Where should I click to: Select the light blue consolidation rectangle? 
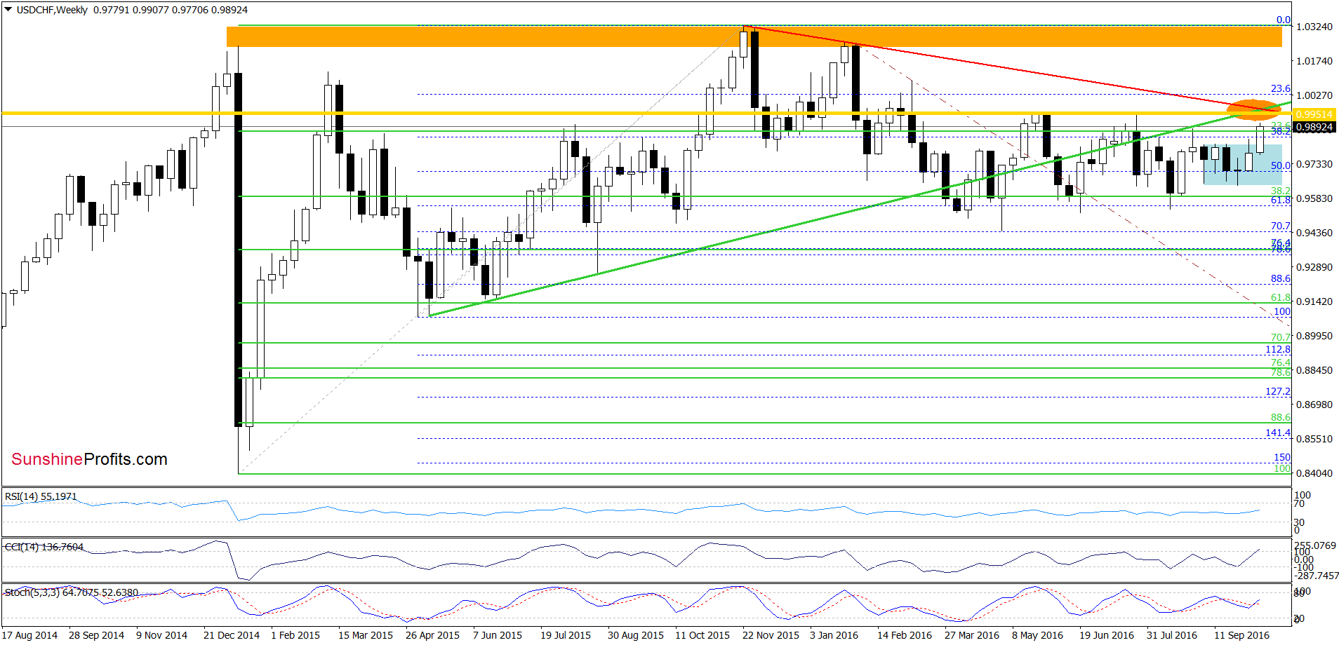pyautogui.click(x=1243, y=165)
